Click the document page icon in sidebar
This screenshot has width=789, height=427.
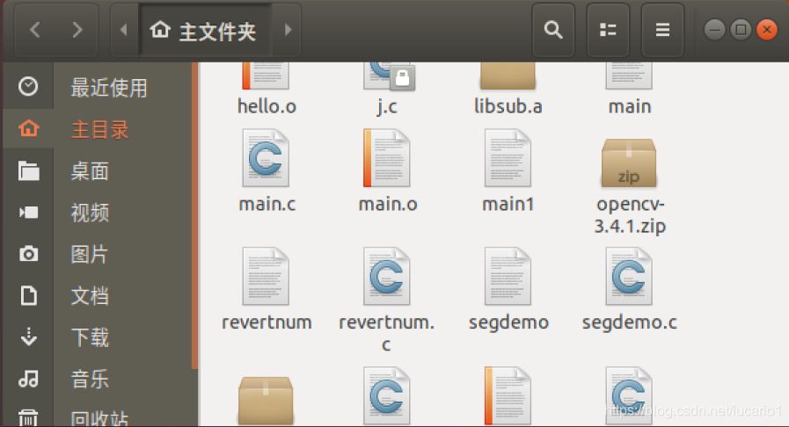[29, 295]
